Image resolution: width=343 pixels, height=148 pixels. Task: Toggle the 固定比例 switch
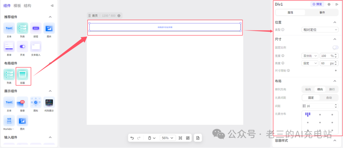(335, 47)
